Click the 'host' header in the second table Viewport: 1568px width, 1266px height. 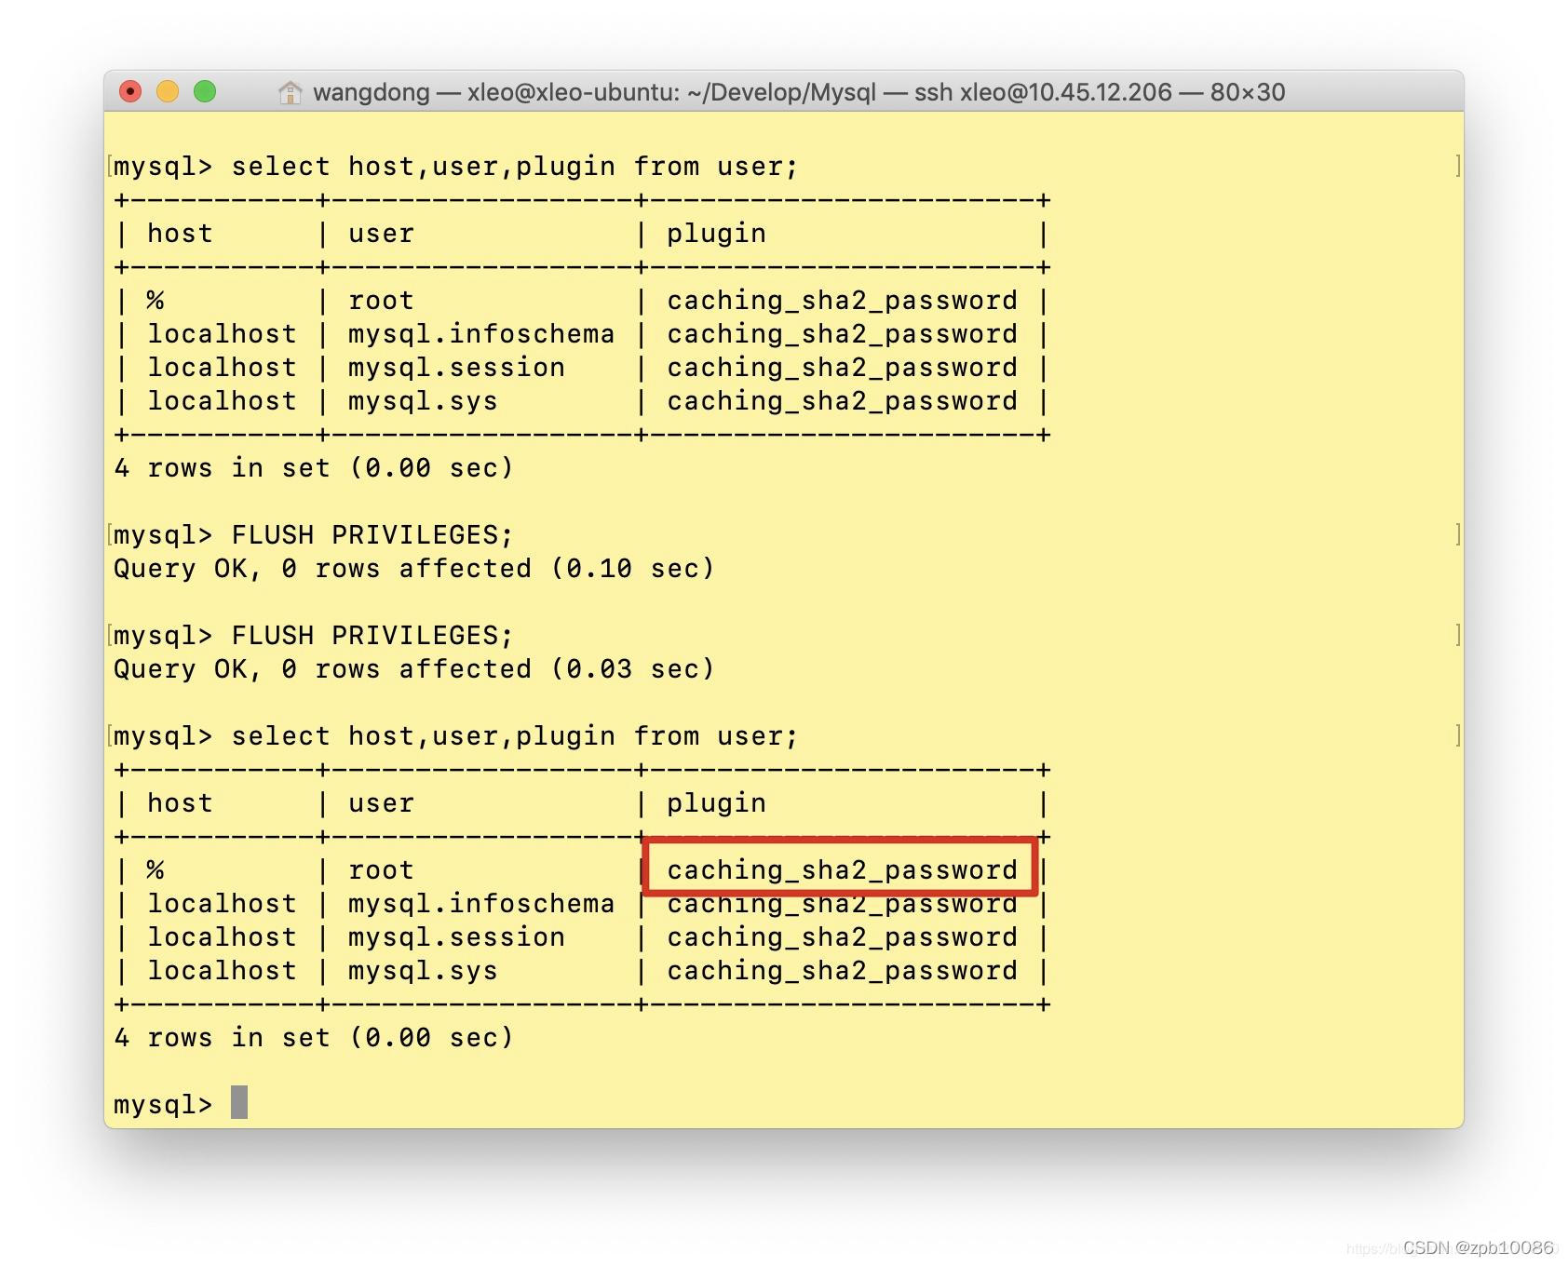[180, 803]
